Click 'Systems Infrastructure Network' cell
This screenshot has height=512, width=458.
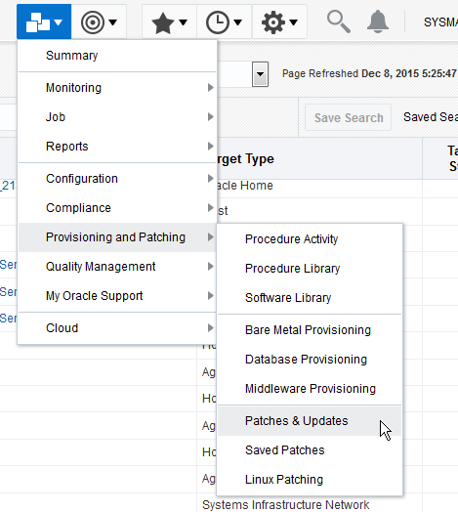point(285,504)
